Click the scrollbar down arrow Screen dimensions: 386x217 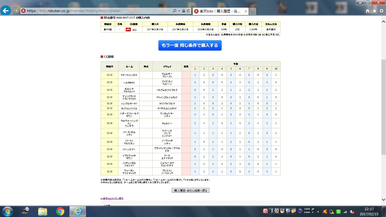(x=383, y=199)
